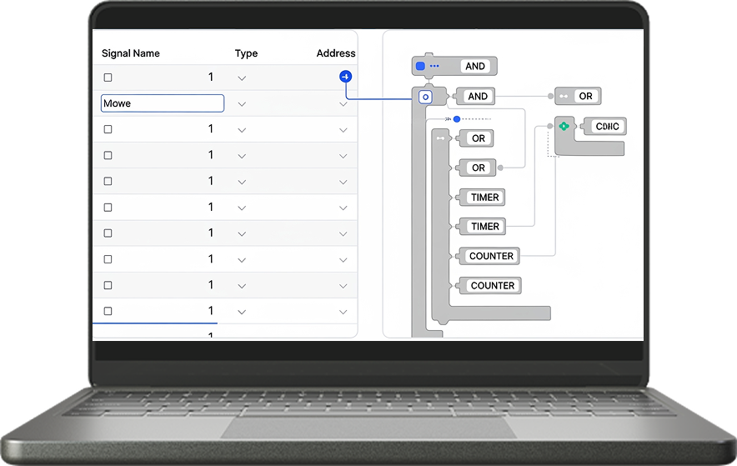Click the Mowe signal name input field
737x466 pixels.
click(163, 103)
